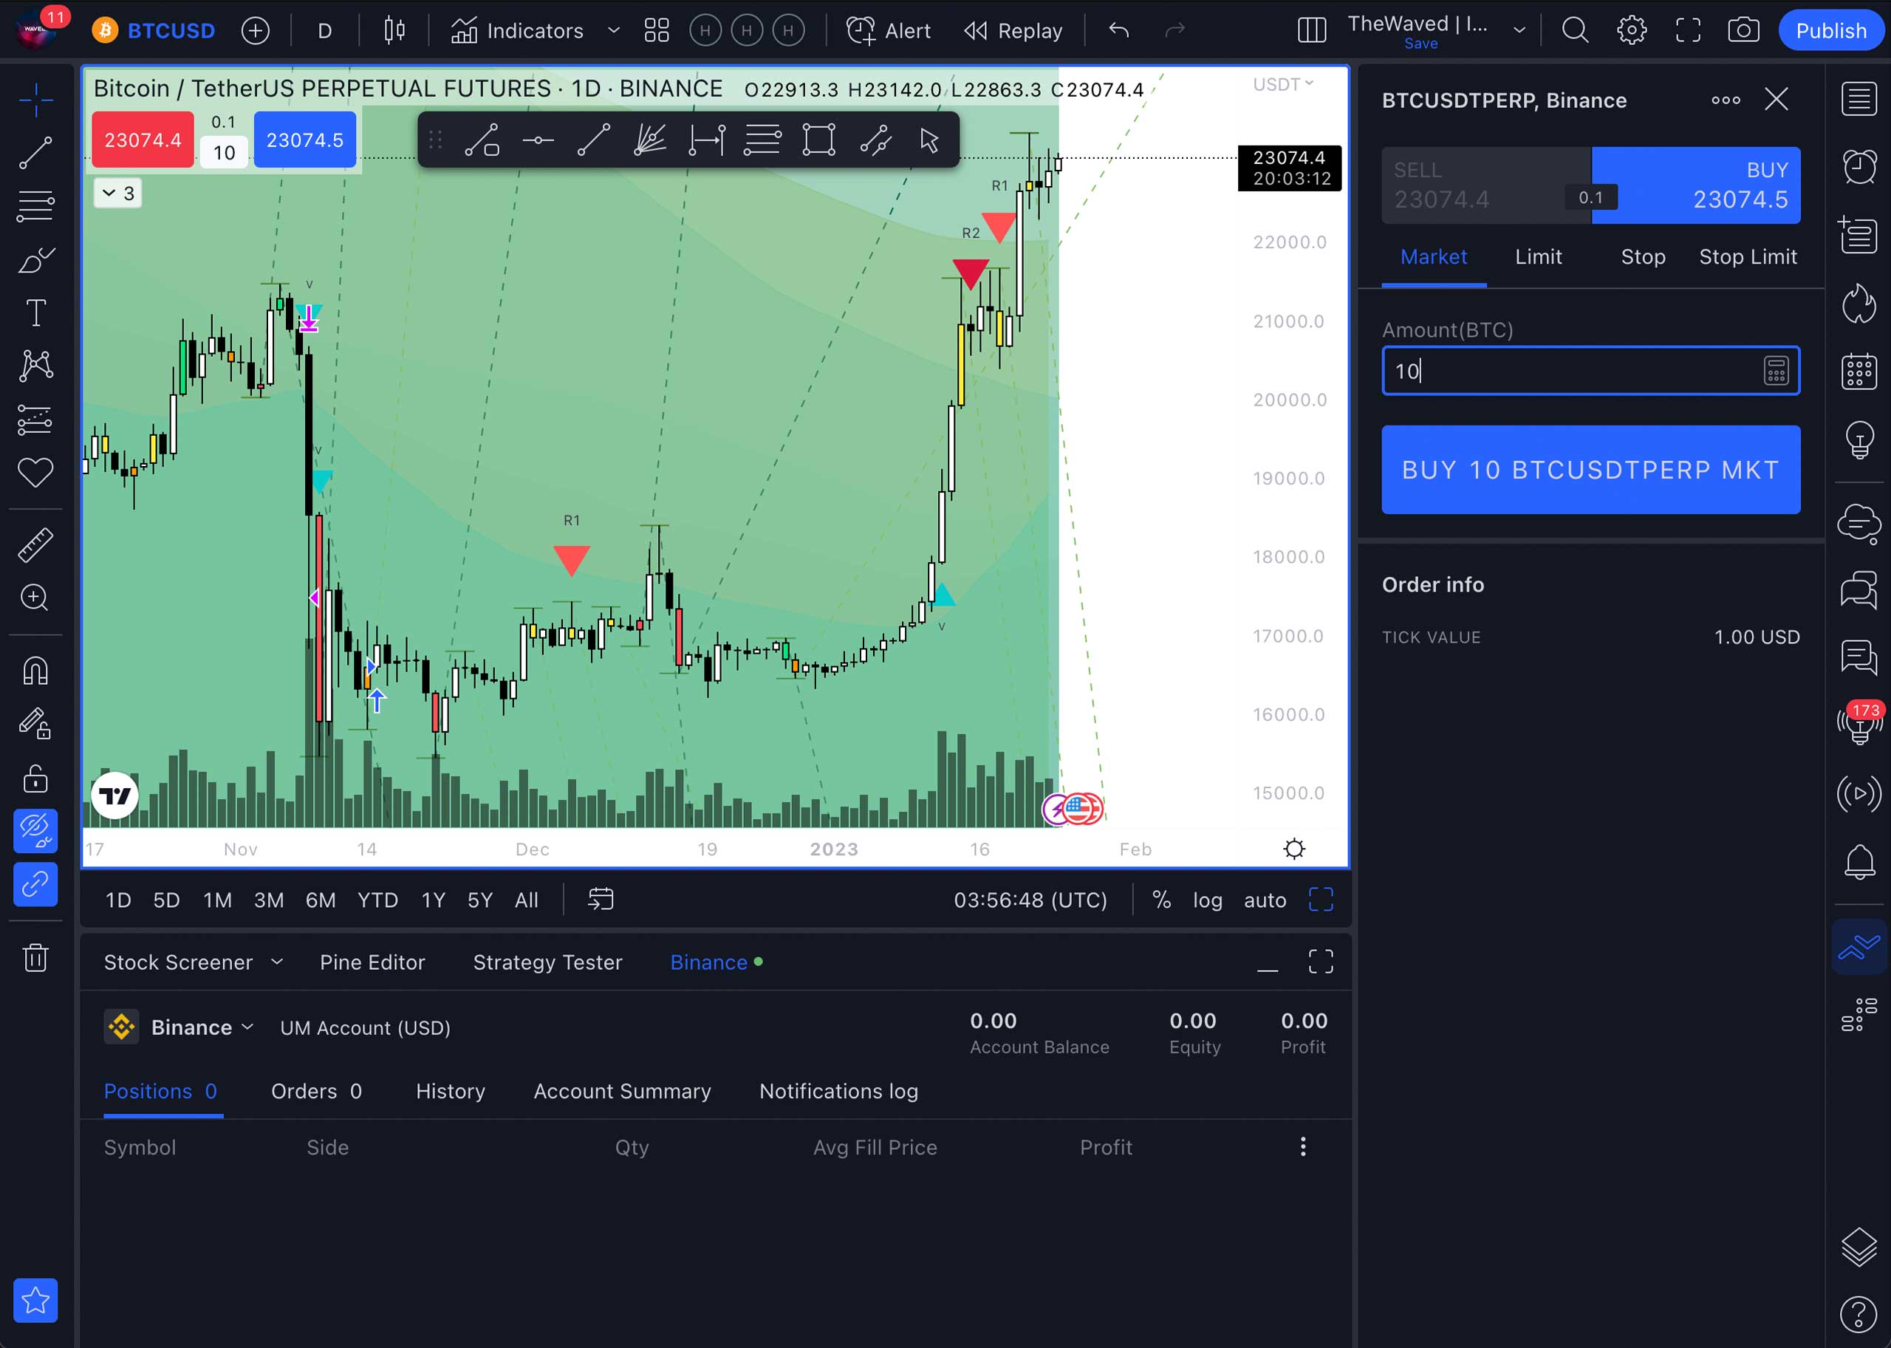Change the D timeframe interval
1891x1348 pixels.
tap(324, 31)
